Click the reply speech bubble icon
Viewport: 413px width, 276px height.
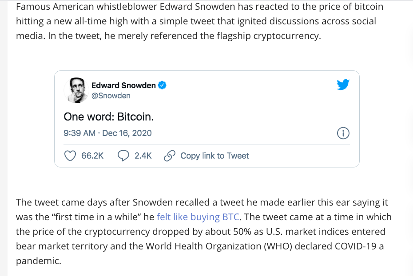tap(123, 155)
